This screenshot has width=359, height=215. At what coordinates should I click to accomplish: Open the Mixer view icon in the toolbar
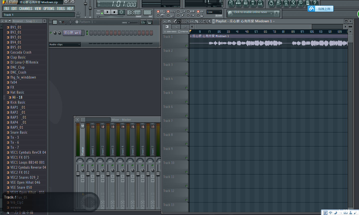point(260,3)
